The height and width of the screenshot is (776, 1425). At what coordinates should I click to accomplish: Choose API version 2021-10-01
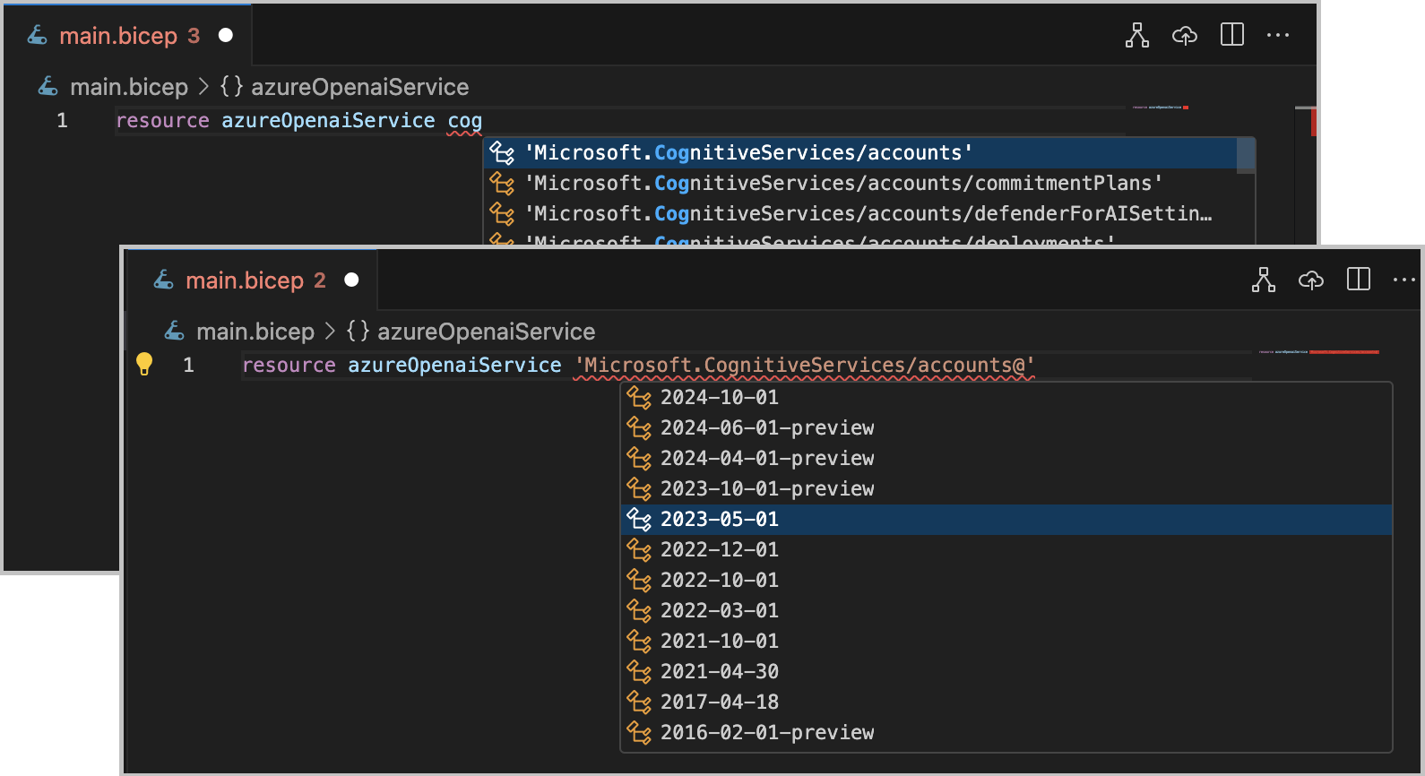tap(1006, 642)
